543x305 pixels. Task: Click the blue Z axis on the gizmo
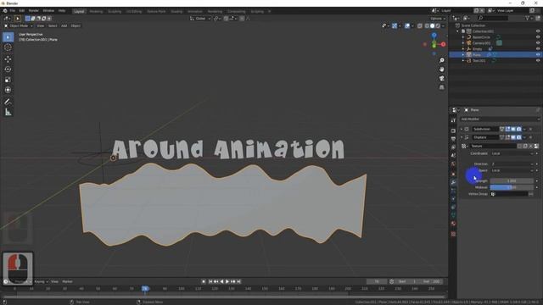coord(434,35)
